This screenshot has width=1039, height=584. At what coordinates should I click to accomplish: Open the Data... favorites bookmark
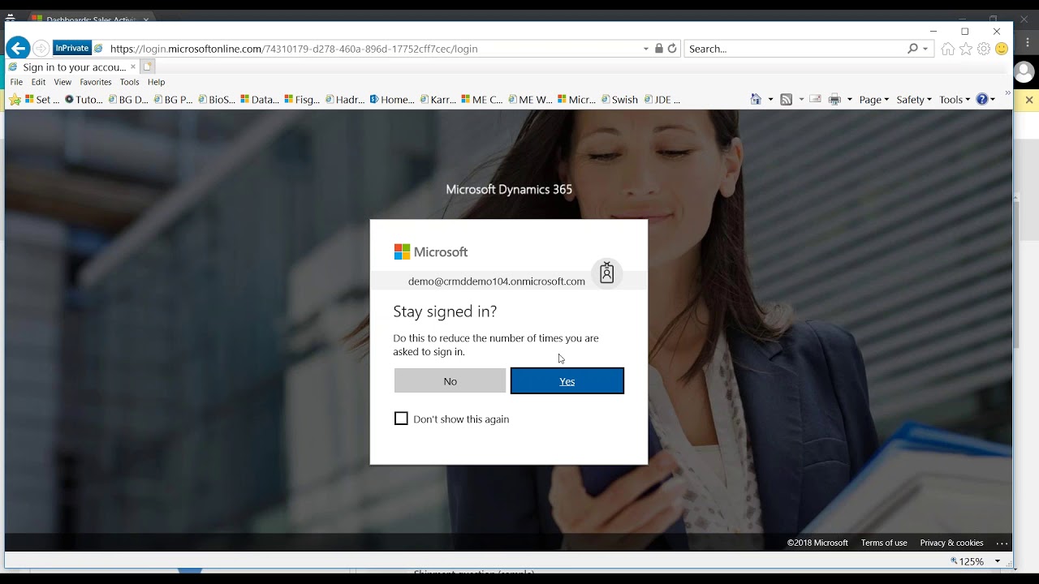tap(260, 100)
